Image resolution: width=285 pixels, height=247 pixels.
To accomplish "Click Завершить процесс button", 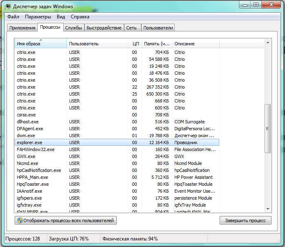I will [245, 220].
